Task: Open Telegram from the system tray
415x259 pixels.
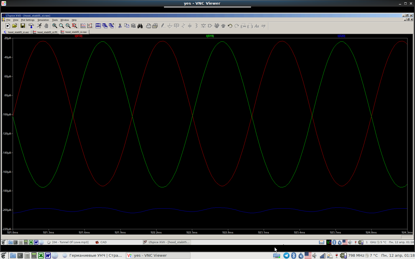Action: (x=286, y=256)
